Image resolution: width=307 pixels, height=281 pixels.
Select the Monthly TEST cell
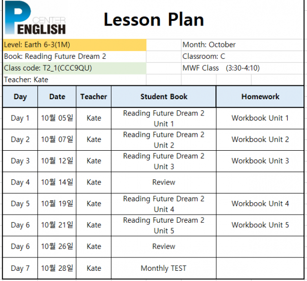point(164,268)
